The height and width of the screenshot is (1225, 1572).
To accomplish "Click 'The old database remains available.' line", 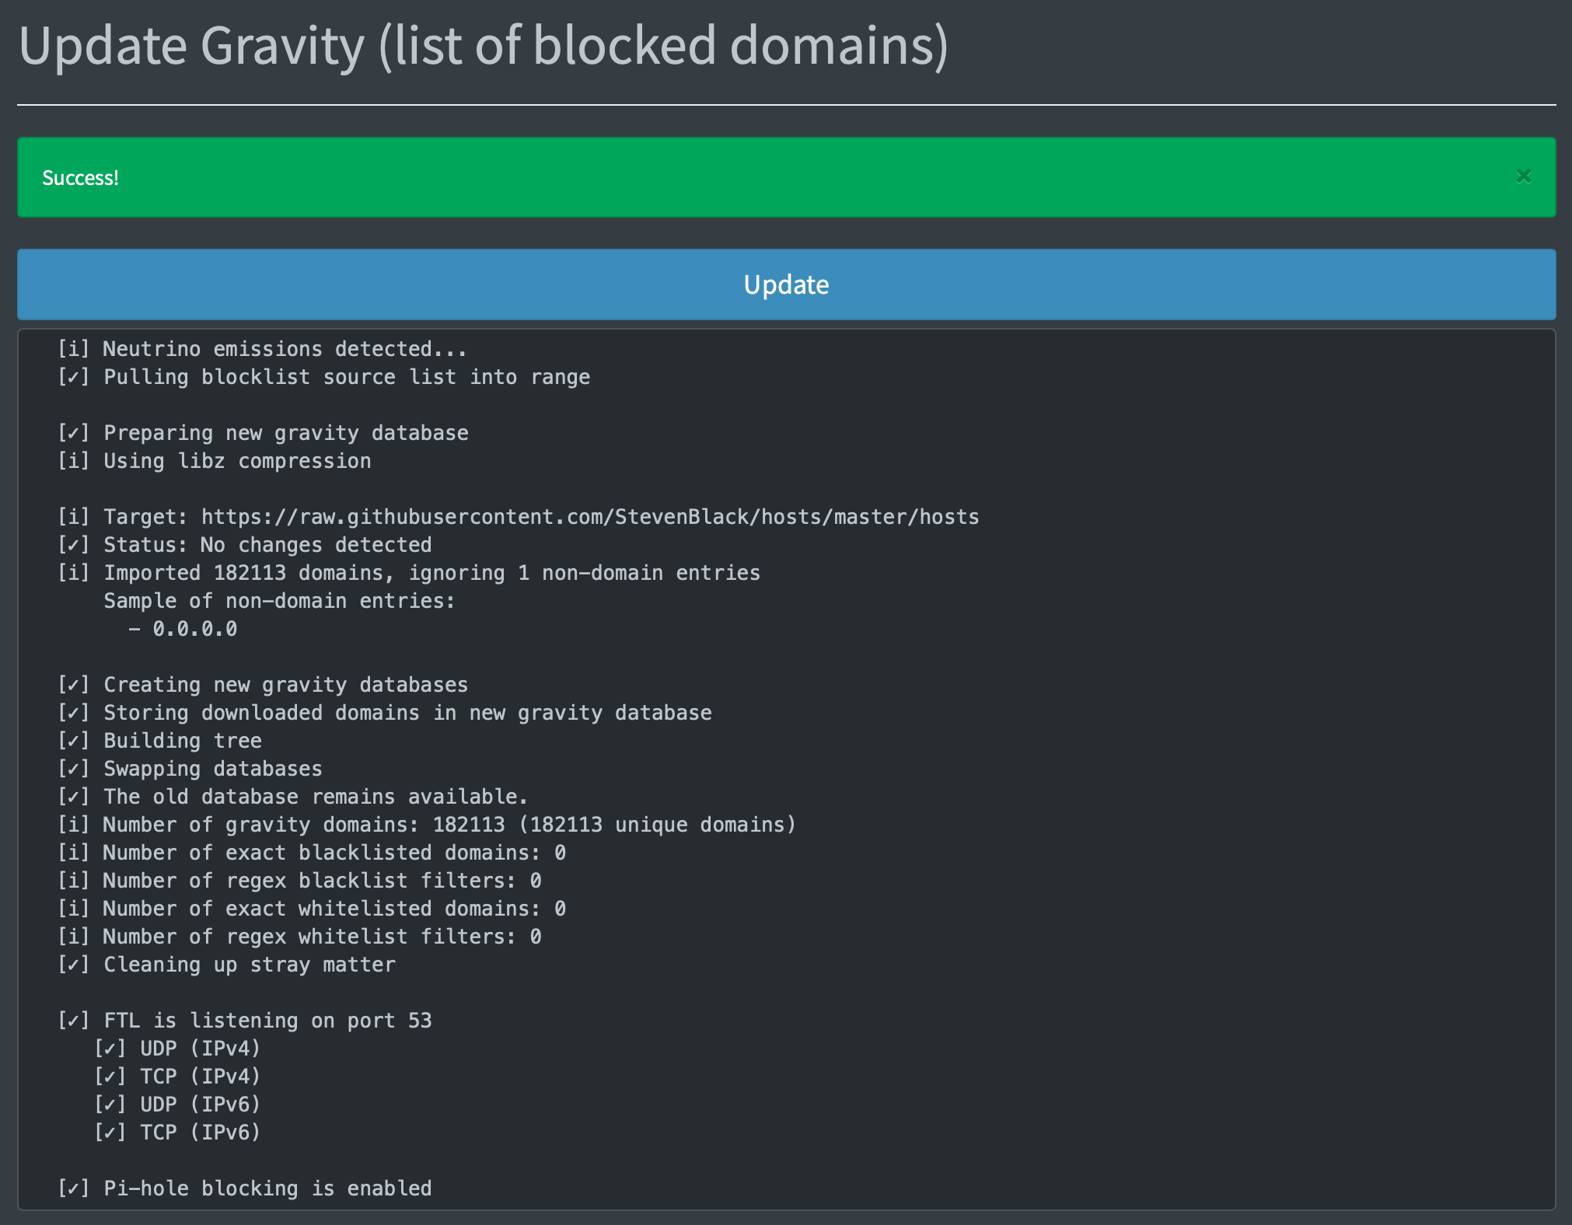I will (x=293, y=797).
